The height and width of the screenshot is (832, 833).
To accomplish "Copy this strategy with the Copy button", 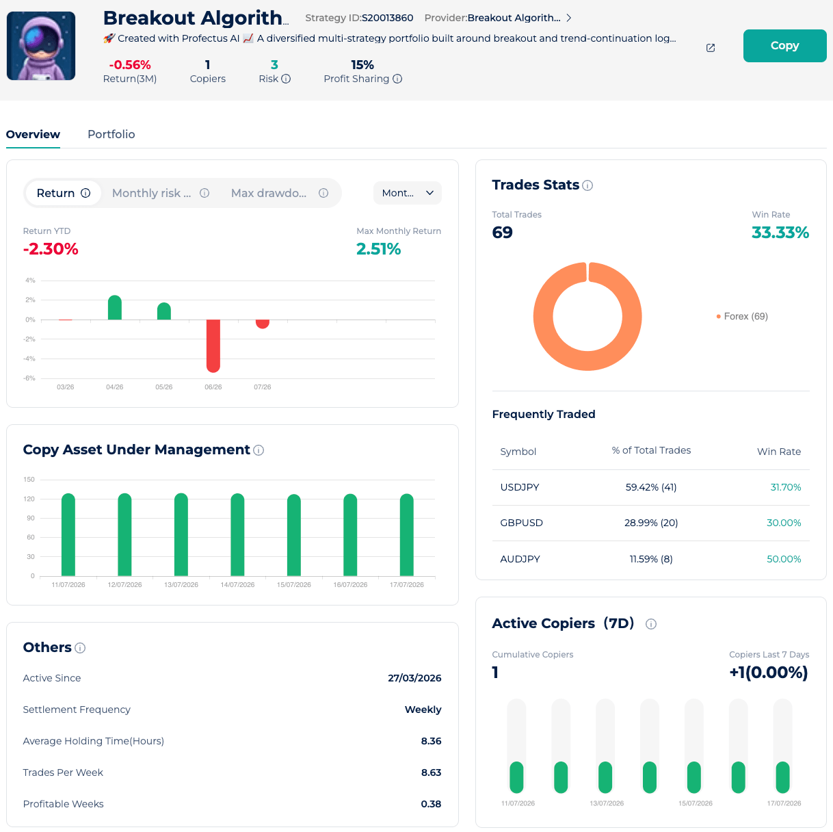I will (x=784, y=46).
